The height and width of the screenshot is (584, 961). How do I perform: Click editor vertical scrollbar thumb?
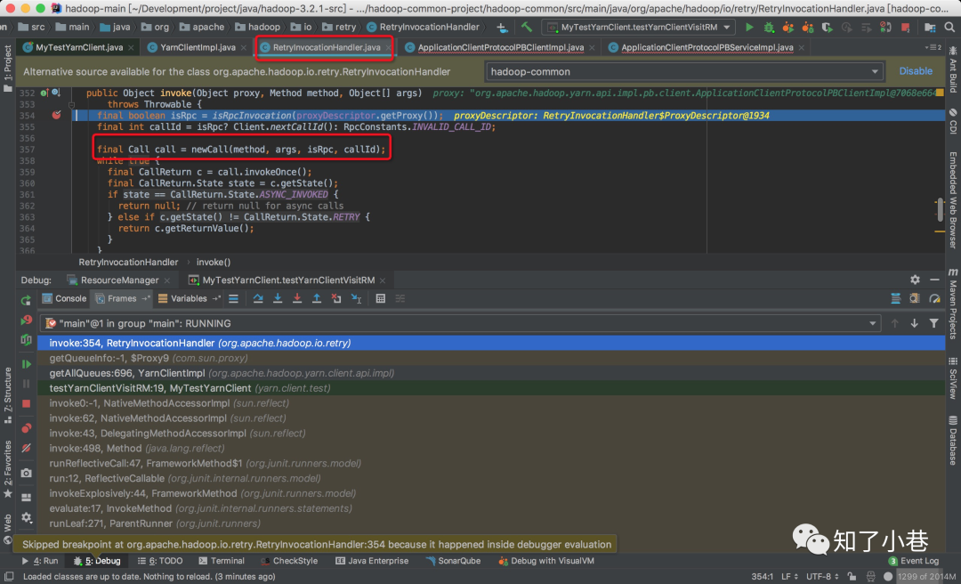tap(941, 209)
